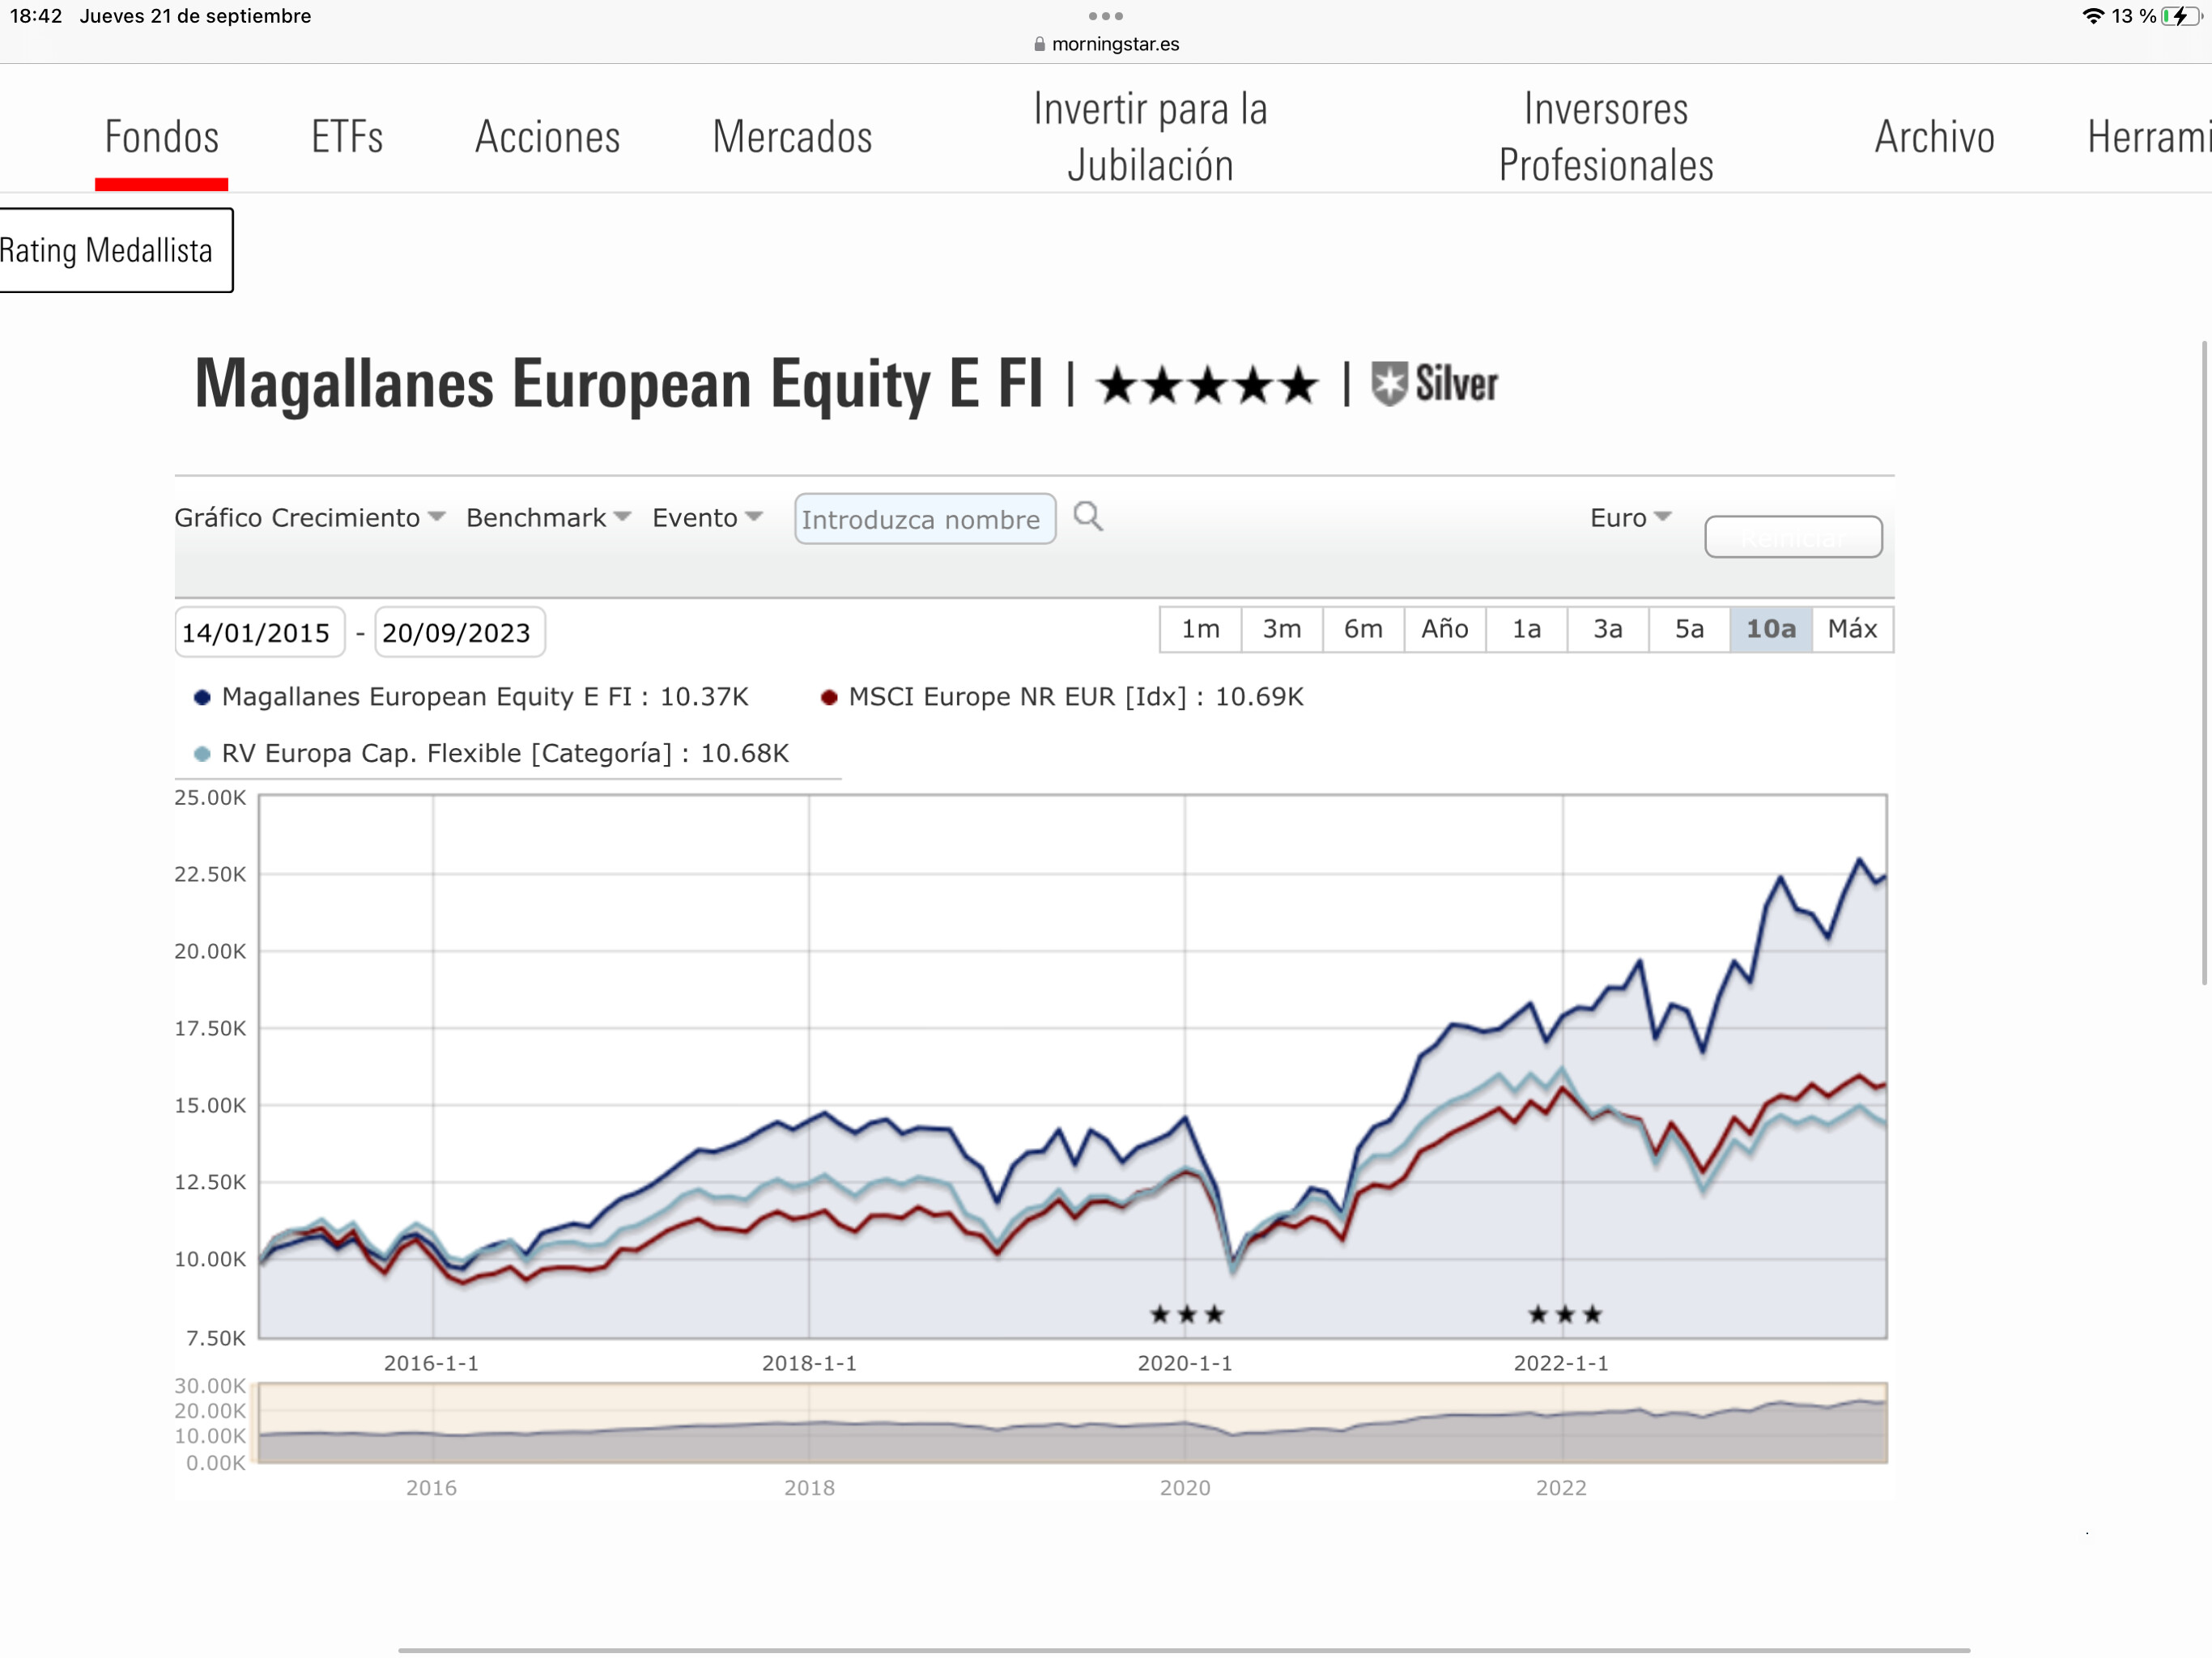Click the Introduzca nombre search field
Viewport: 2212px width, 1658px height.
pos(925,519)
